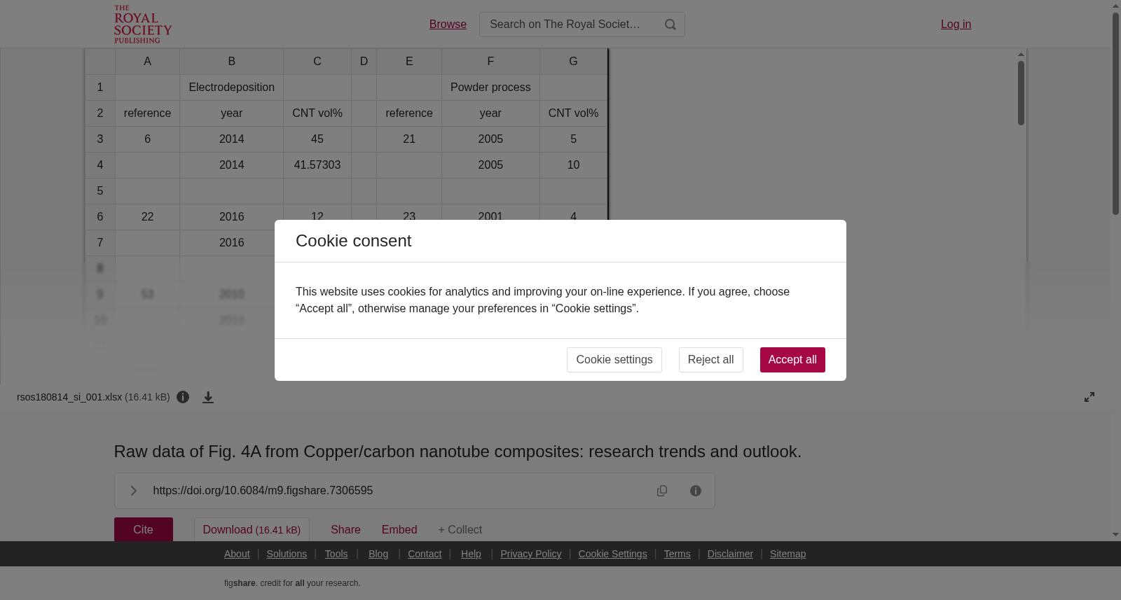Click the 41.57303 cell

(317, 165)
